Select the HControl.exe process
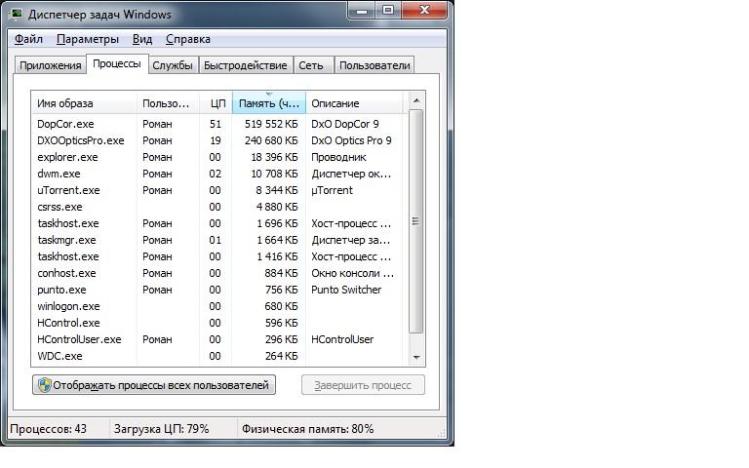This screenshot has height=468, width=749. coord(219,323)
